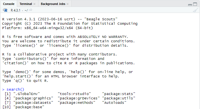Close the Background Jobs tab

point(68,4)
